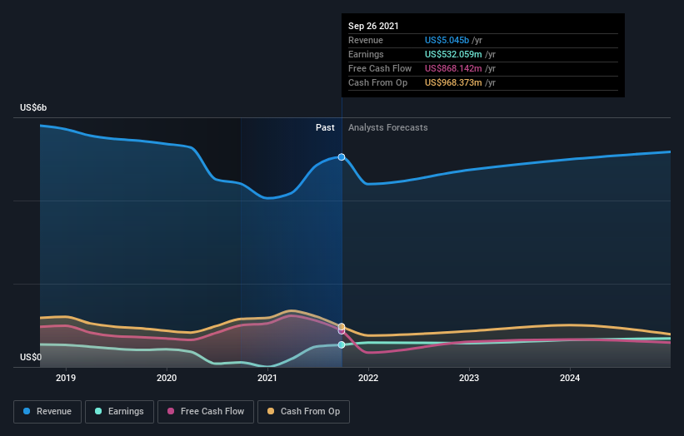This screenshot has width=684, height=436.
Task: Click the blue Revenue data point marker
Action: (x=342, y=156)
